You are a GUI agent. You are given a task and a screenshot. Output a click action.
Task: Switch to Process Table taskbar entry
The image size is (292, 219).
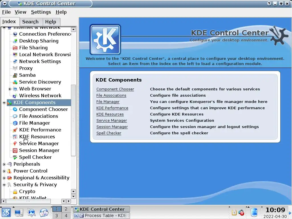pos(101,216)
